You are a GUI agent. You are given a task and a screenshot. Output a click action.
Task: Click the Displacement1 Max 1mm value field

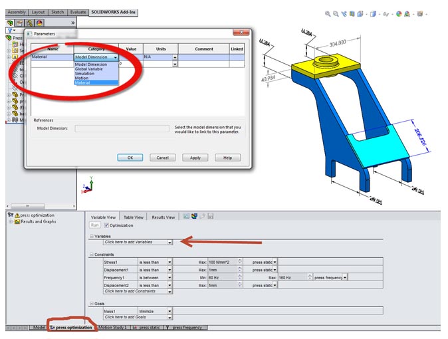(223, 270)
